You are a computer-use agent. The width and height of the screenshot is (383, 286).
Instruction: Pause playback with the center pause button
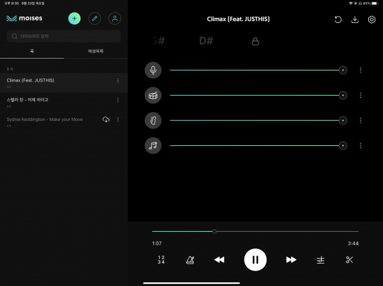[255, 259]
